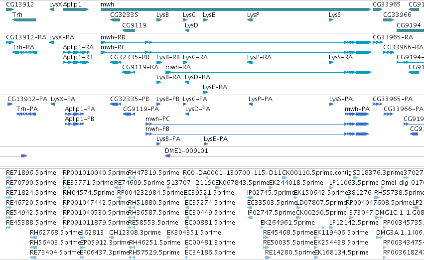Select the mwh-PA protein feature

(357, 114)
